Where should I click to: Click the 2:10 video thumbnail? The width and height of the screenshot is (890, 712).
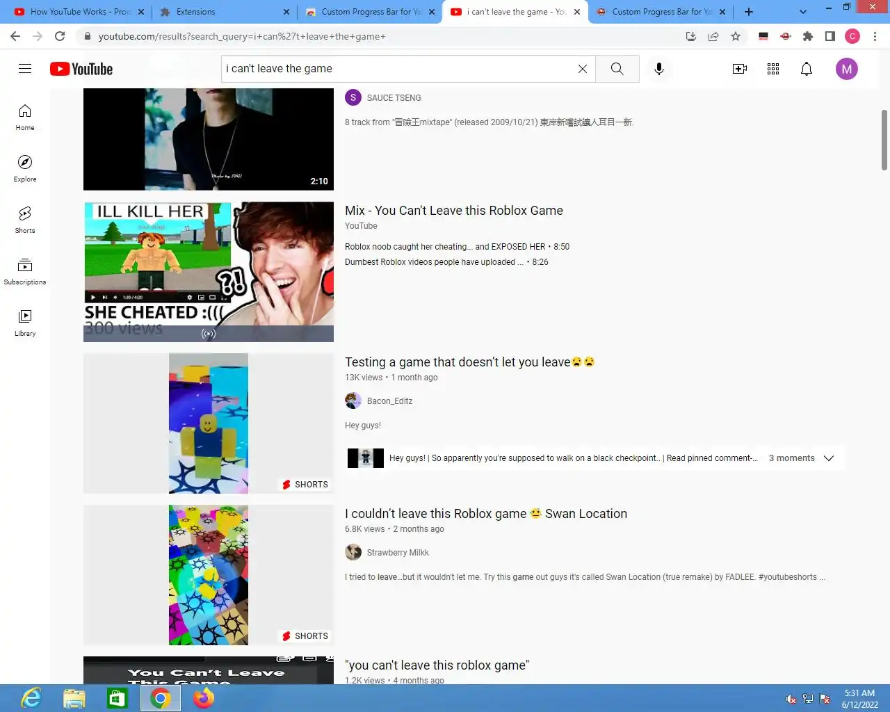point(209,139)
